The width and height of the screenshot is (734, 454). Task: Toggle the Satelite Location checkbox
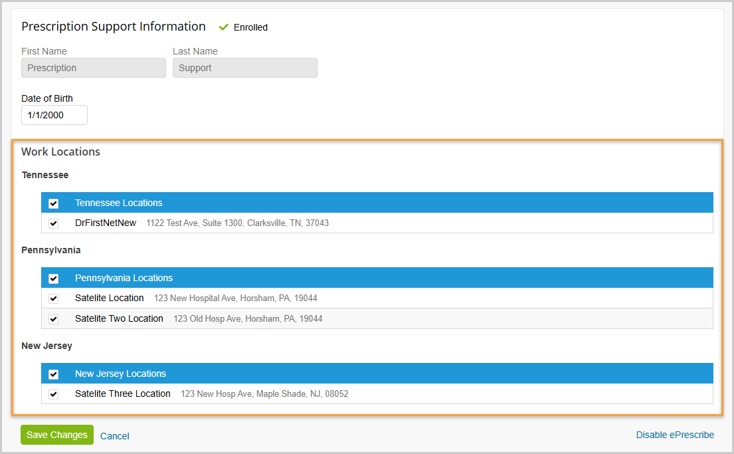[54, 298]
